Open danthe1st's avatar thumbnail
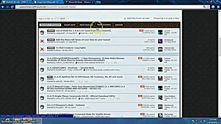 click(160, 107)
